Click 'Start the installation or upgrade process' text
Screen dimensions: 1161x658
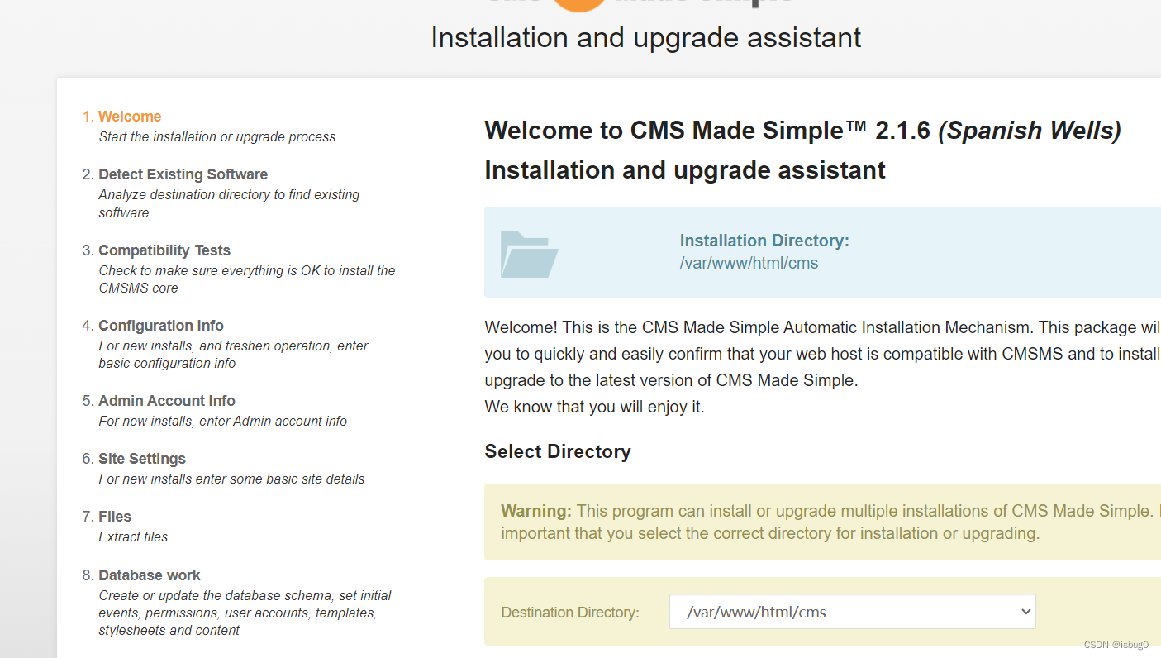(x=217, y=137)
